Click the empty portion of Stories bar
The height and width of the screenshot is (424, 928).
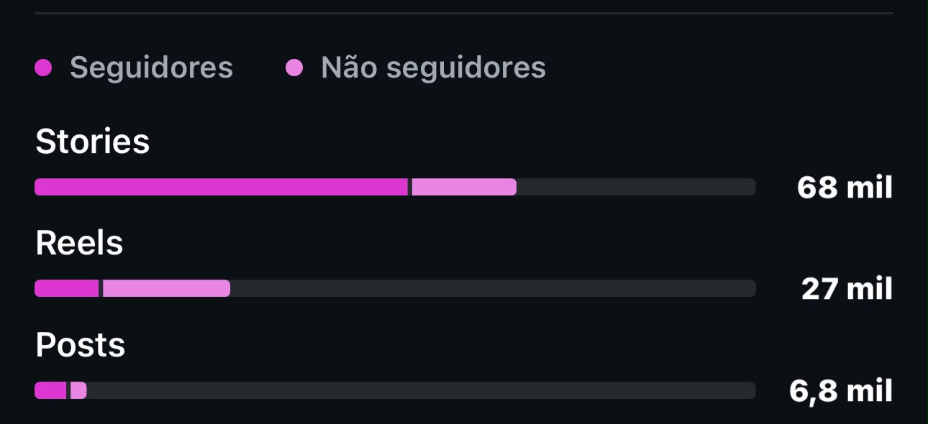pos(636,187)
